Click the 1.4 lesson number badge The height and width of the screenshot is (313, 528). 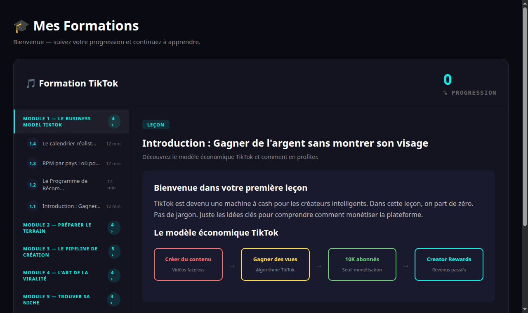[33, 144]
